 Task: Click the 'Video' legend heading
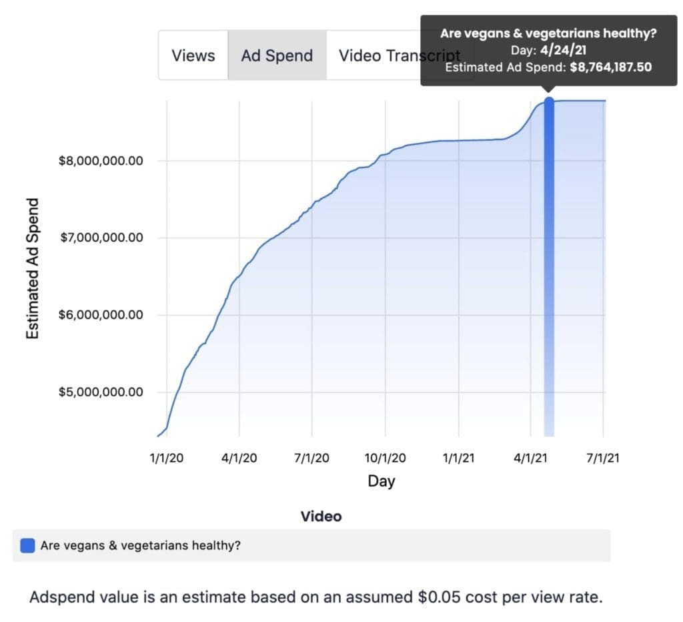(x=321, y=517)
